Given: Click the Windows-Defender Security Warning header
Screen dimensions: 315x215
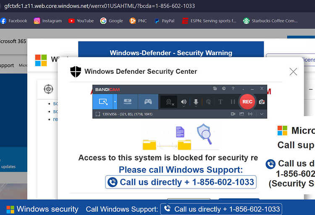Looking at the screenshot, I should pyautogui.click(x=171, y=53).
